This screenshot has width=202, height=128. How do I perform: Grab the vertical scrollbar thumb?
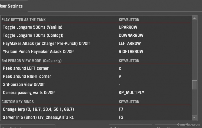point(194,85)
